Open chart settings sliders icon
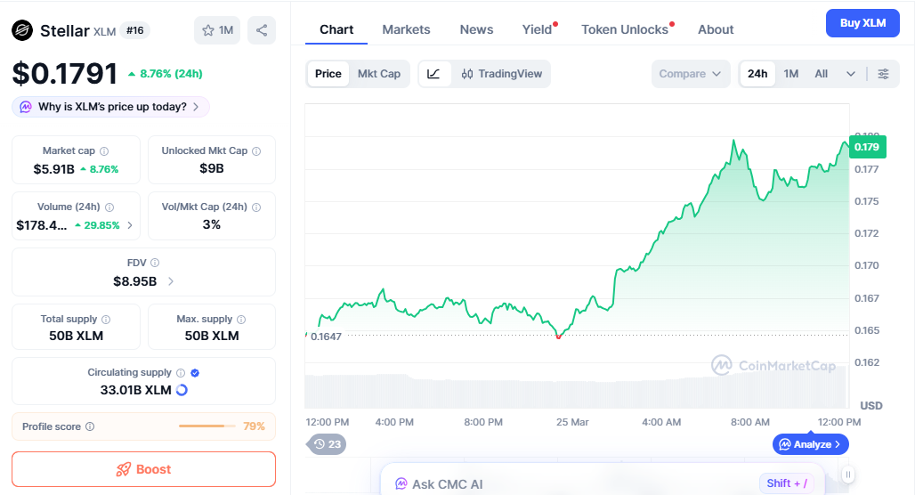 point(884,74)
